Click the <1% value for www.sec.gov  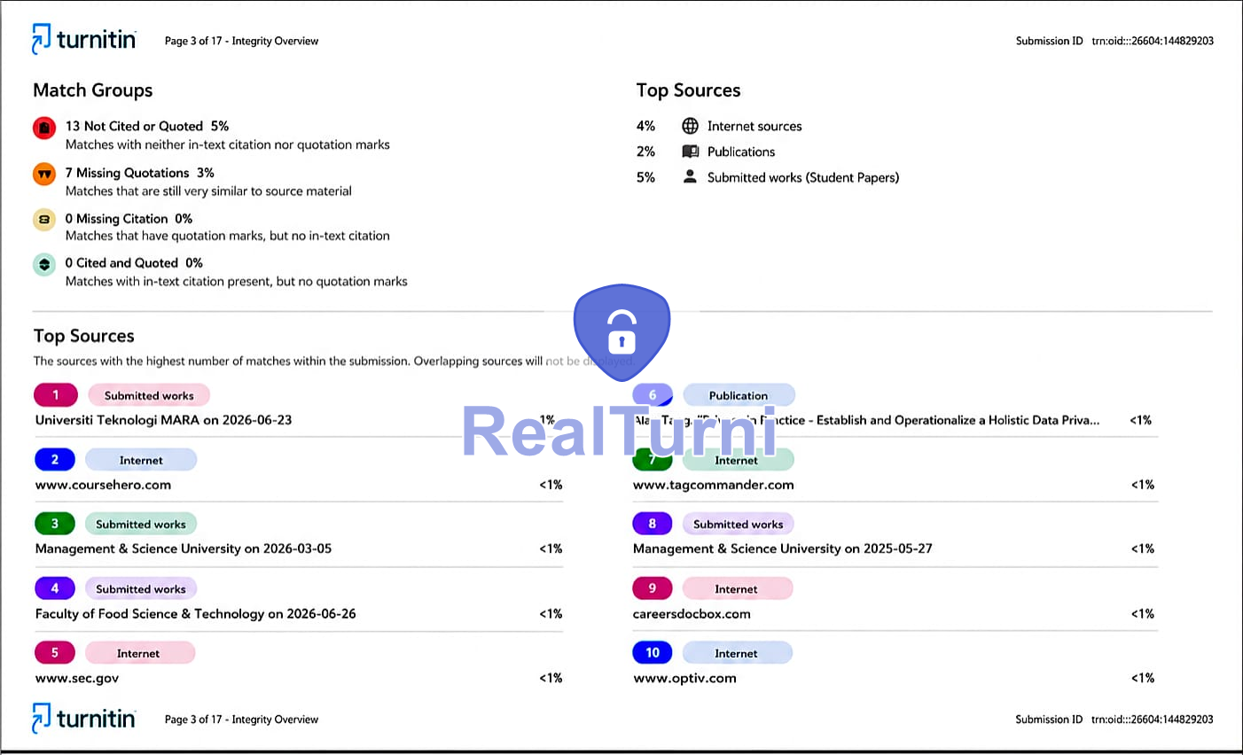pyautogui.click(x=551, y=678)
